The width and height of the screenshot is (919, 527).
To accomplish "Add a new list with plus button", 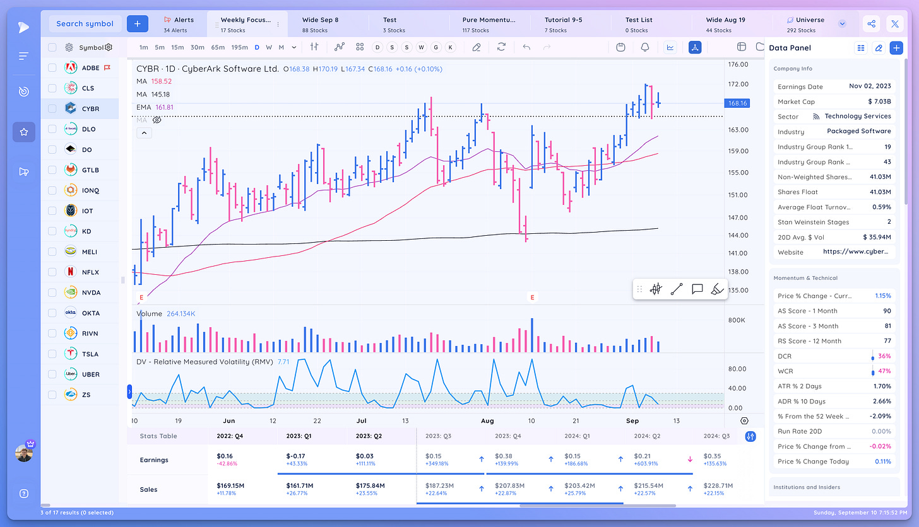I will 137,24.
